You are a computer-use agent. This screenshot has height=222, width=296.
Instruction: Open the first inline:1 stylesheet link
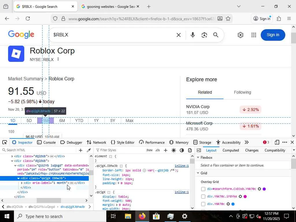coord(182,166)
